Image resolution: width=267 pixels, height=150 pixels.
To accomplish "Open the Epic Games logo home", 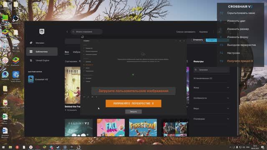I will pos(42,32).
